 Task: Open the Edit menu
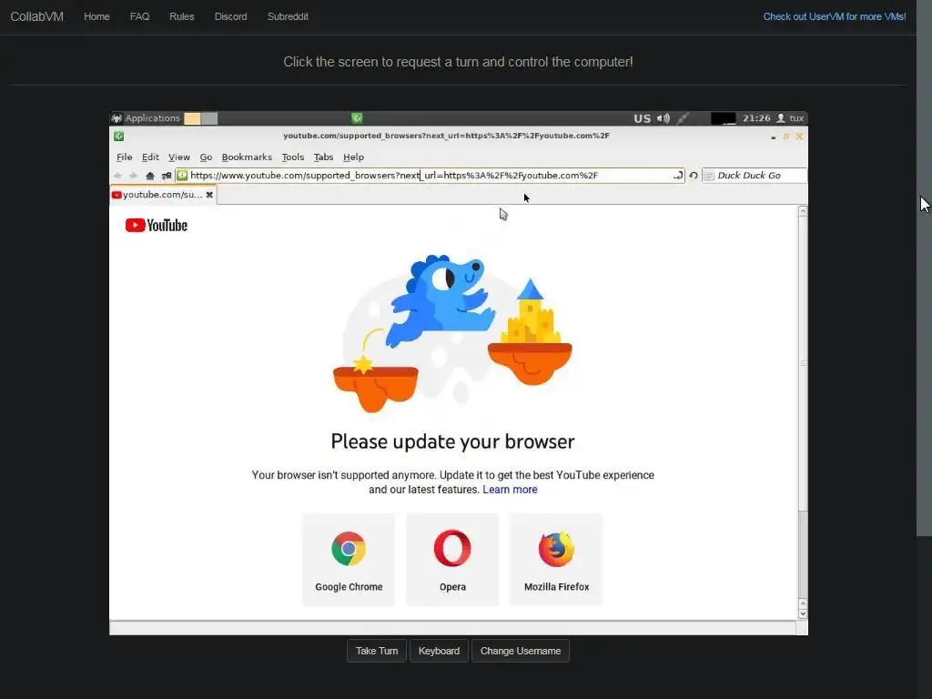click(x=150, y=157)
